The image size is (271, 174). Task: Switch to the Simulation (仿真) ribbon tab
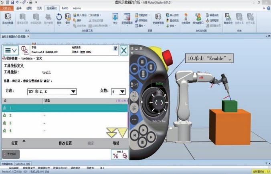(x=39, y=8)
